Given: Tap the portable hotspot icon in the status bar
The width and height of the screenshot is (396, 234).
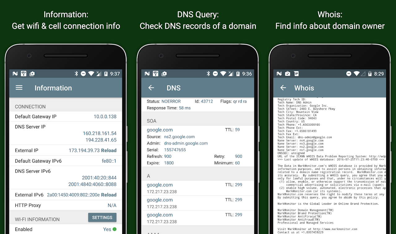Looking at the screenshot, I should point(24,73).
